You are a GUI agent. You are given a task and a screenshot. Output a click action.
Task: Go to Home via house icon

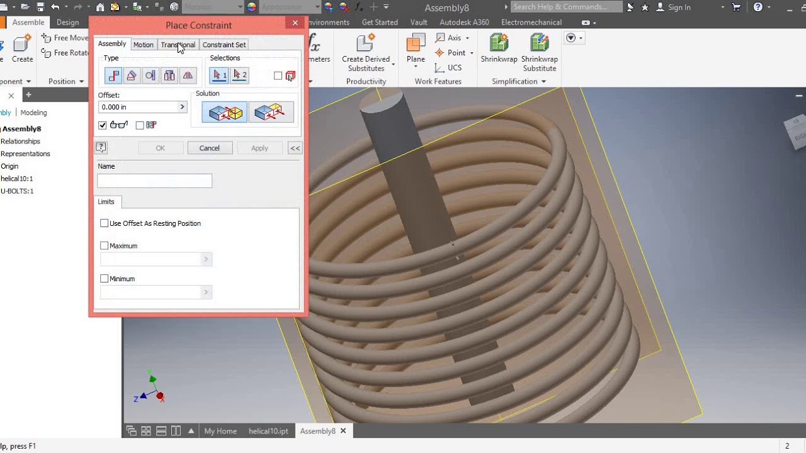(100, 7)
